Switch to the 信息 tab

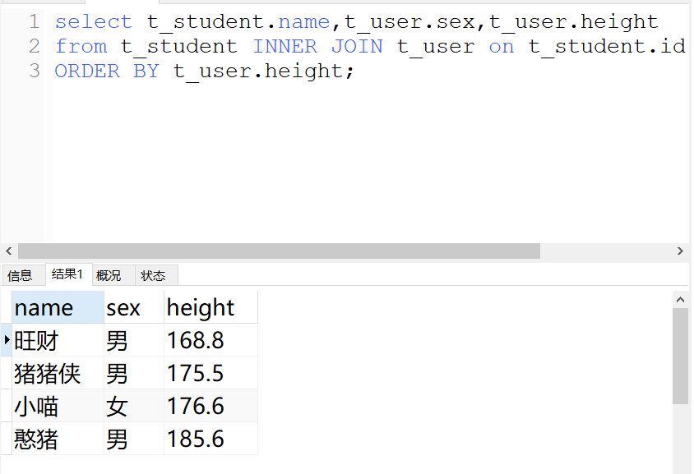tap(20, 275)
